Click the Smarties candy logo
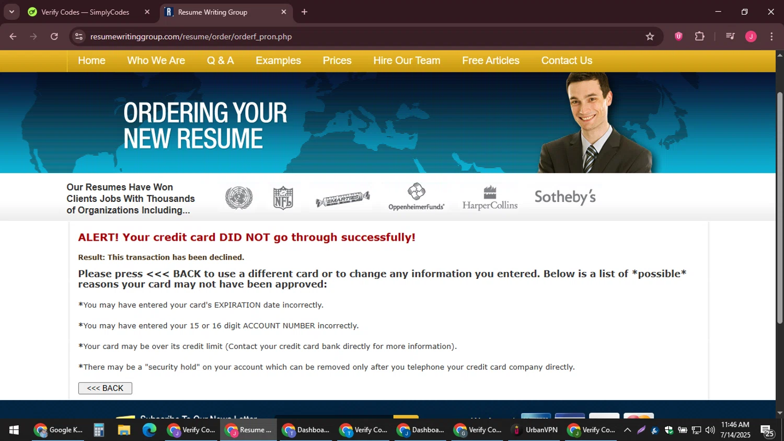Screen dimensions: 784x441 point(343,199)
